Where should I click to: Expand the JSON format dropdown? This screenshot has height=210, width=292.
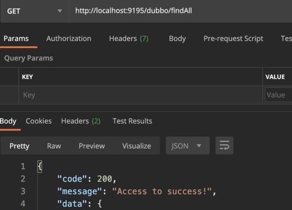188,145
